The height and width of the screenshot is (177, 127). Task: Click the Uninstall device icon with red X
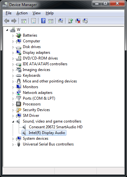(78, 21)
